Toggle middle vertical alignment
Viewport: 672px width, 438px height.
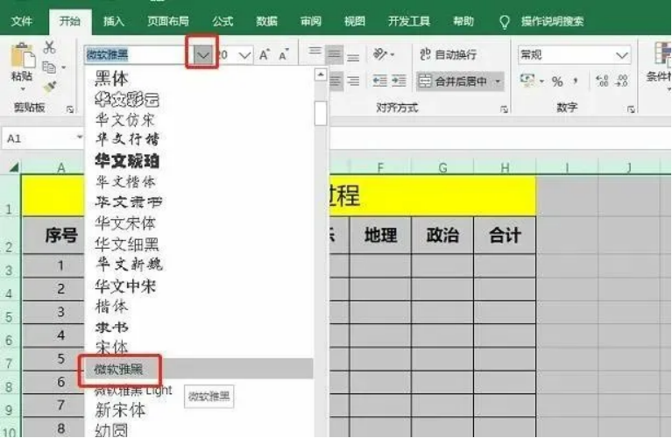click(334, 54)
